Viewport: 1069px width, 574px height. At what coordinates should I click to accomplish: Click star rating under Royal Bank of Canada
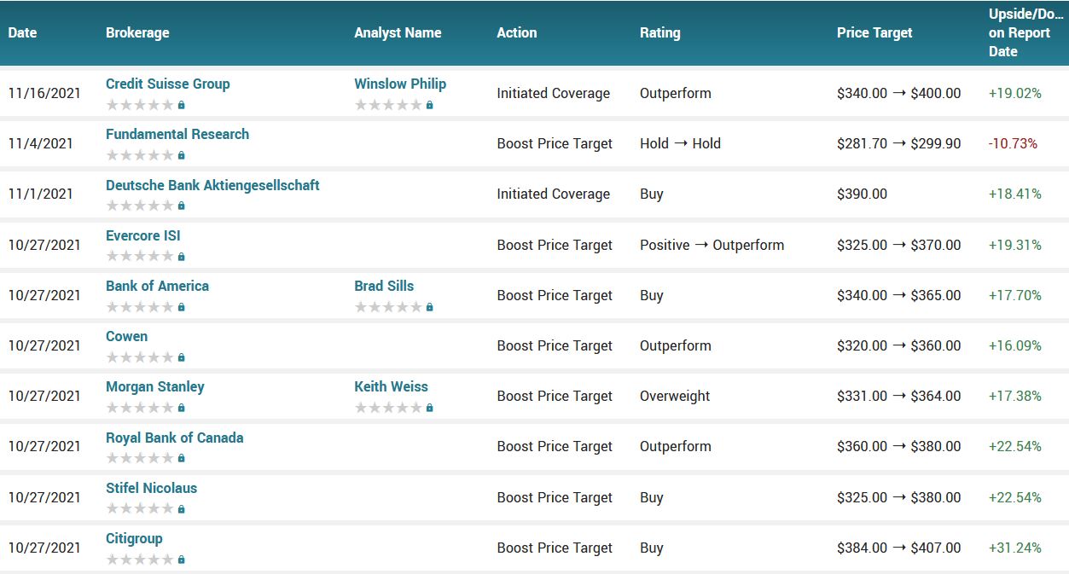[139, 458]
